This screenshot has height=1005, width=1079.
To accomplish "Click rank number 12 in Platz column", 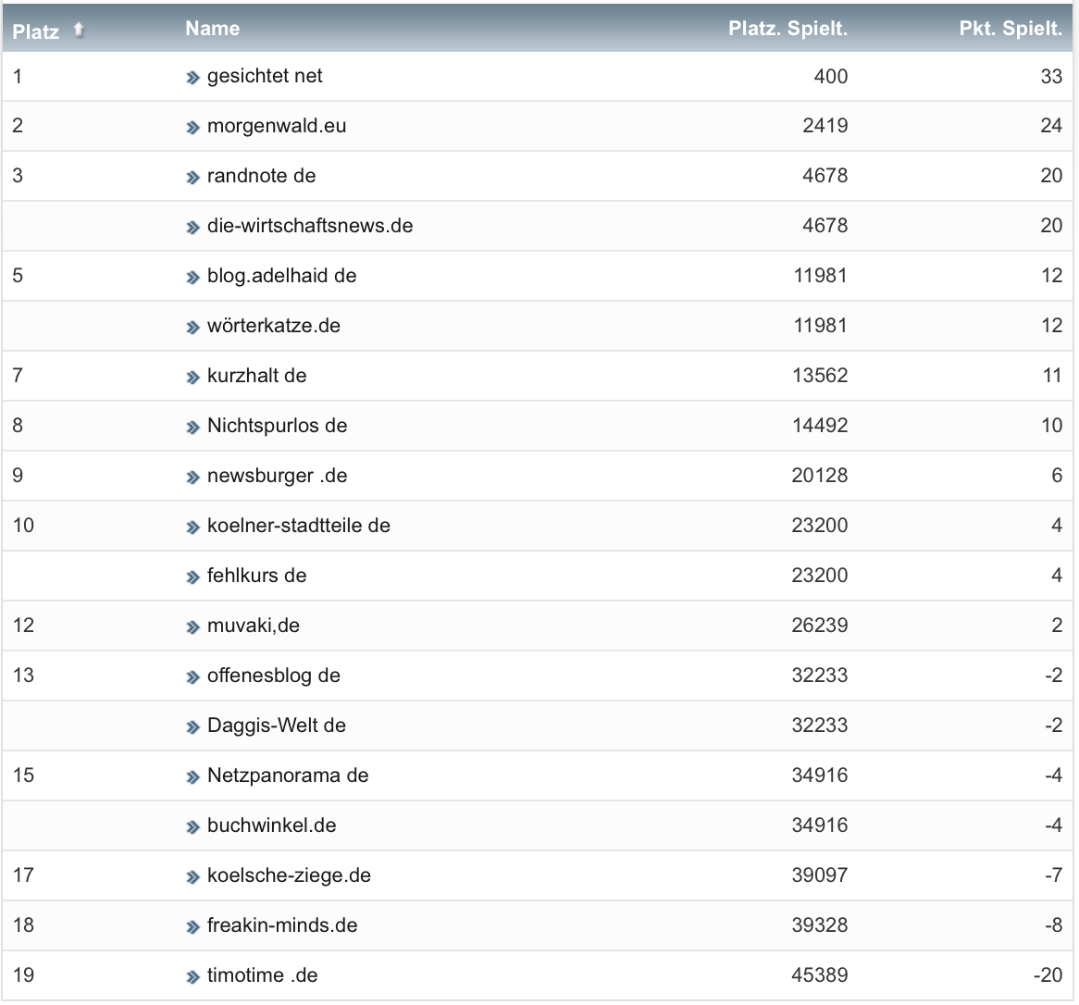I will pyautogui.click(x=23, y=626).
